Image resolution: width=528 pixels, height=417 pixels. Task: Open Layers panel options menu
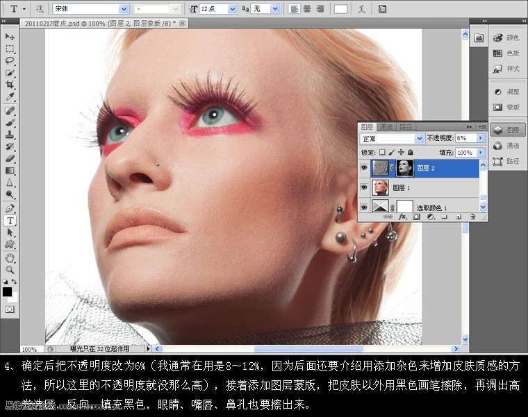click(x=482, y=127)
